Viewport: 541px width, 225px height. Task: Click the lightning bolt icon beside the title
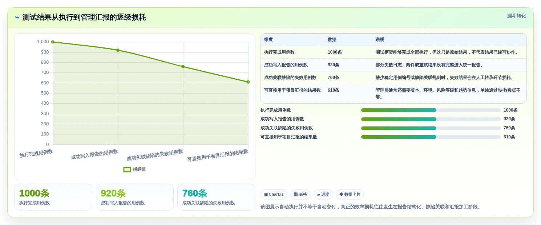(17, 17)
